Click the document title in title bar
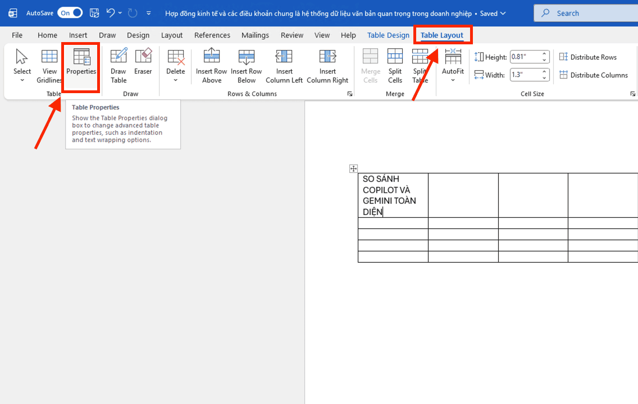This screenshot has width=638, height=404. point(318,13)
